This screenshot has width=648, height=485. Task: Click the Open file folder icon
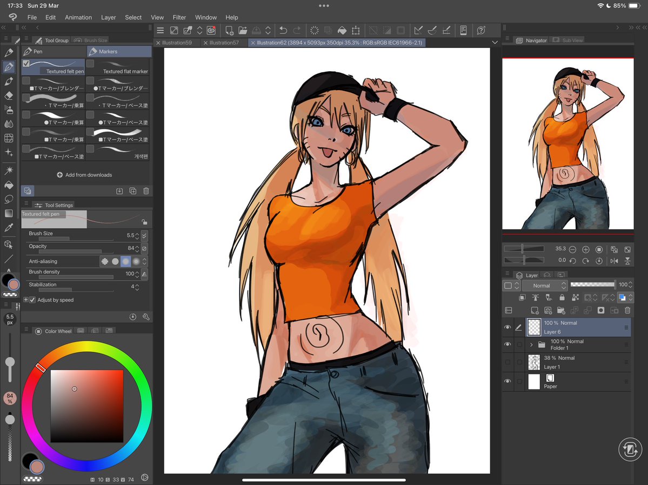pyautogui.click(x=243, y=30)
